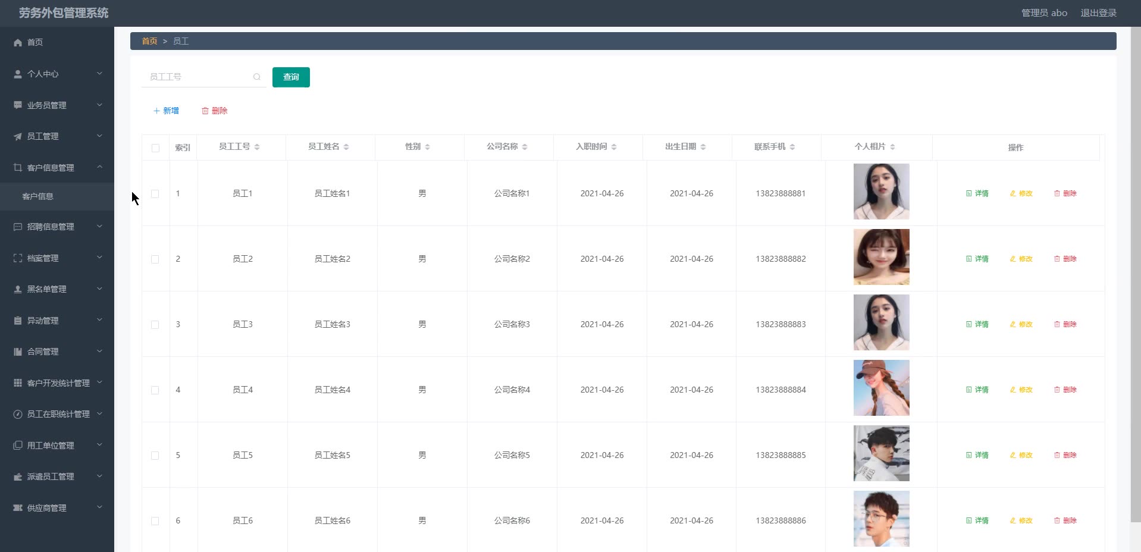Click the 合同管理 contract icon

pos(17,351)
